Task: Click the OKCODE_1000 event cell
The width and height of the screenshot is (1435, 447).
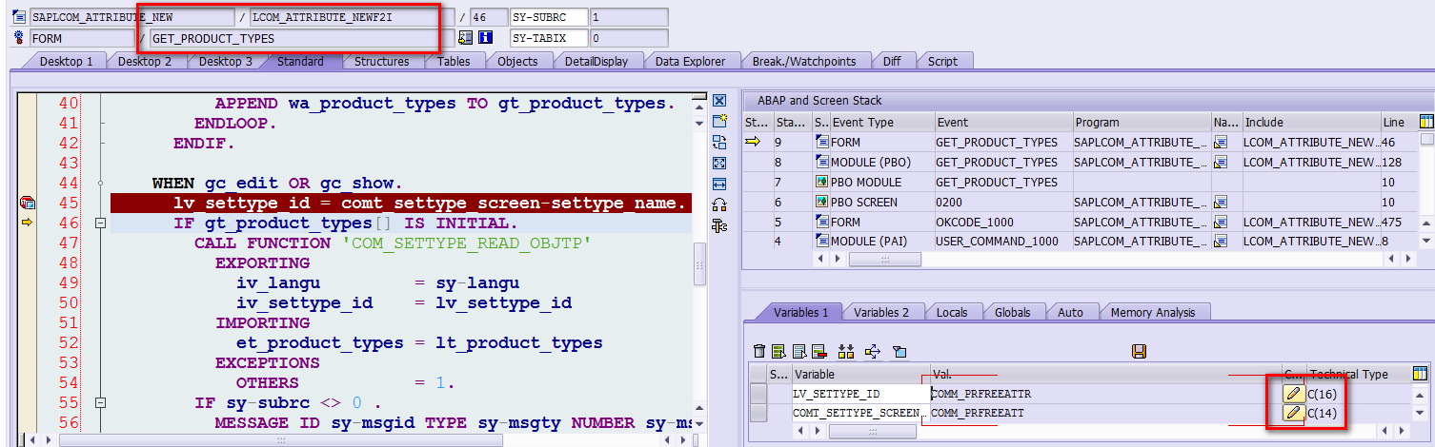Action: (x=1002, y=223)
